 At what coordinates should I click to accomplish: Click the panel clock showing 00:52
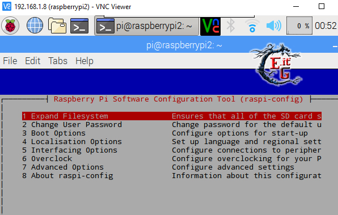tap(326, 26)
